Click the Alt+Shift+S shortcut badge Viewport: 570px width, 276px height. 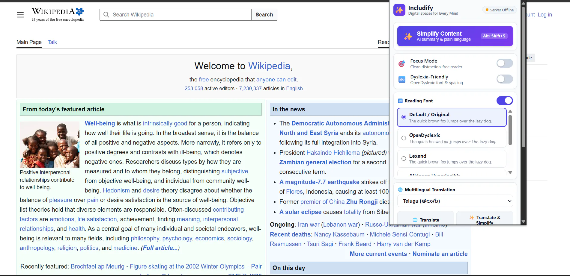coord(494,36)
